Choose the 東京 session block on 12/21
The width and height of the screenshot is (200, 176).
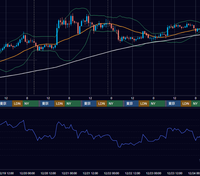[x=89, y=104]
